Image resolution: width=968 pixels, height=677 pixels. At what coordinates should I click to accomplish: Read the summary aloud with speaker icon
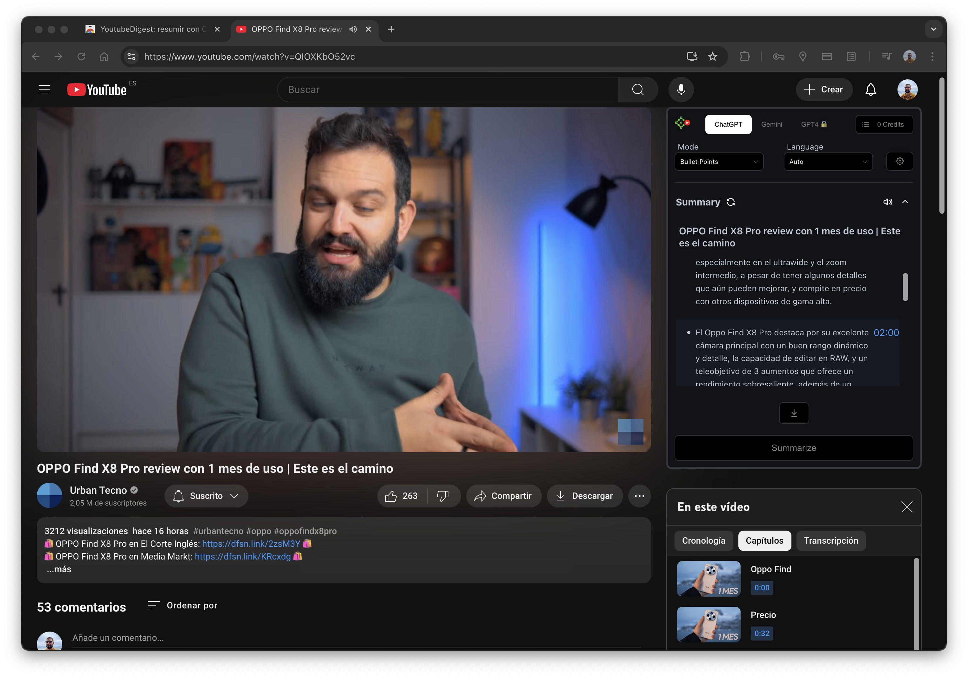pos(887,202)
